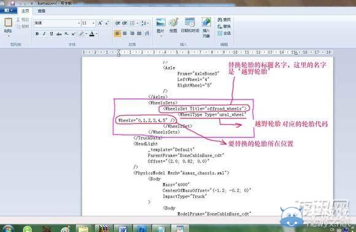Click the Find (查找) button
The width and height of the screenshot is (356, 232).
click(224, 20)
